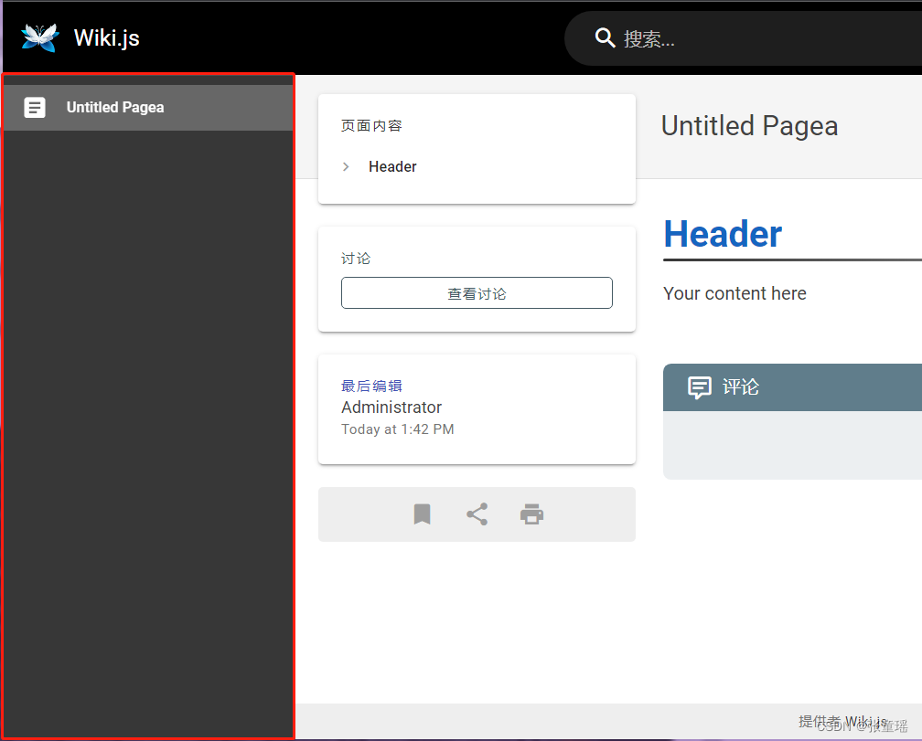The image size is (922, 741).
Task: Collapse the page contents chevron next to Header
Action: (x=346, y=166)
